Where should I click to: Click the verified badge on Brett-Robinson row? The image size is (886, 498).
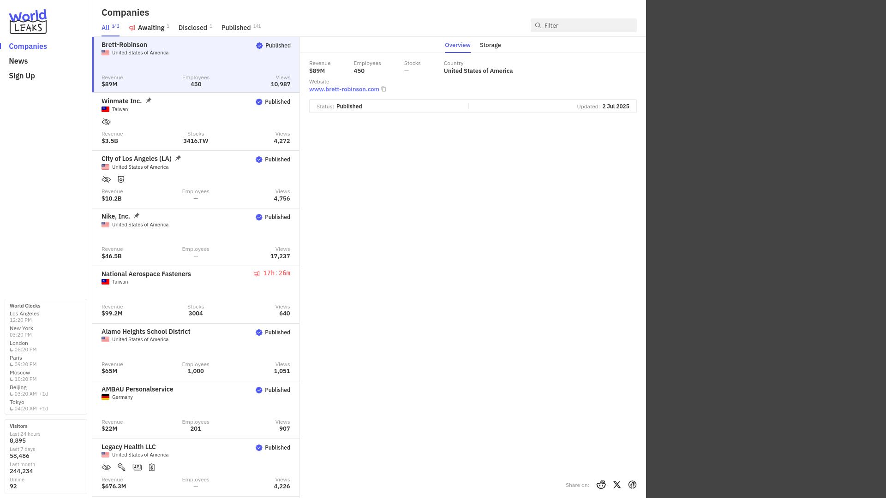(259, 46)
